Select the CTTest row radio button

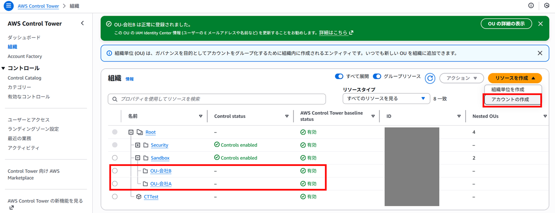click(x=115, y=197)
